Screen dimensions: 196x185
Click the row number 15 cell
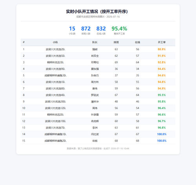[x=24, y=141]
